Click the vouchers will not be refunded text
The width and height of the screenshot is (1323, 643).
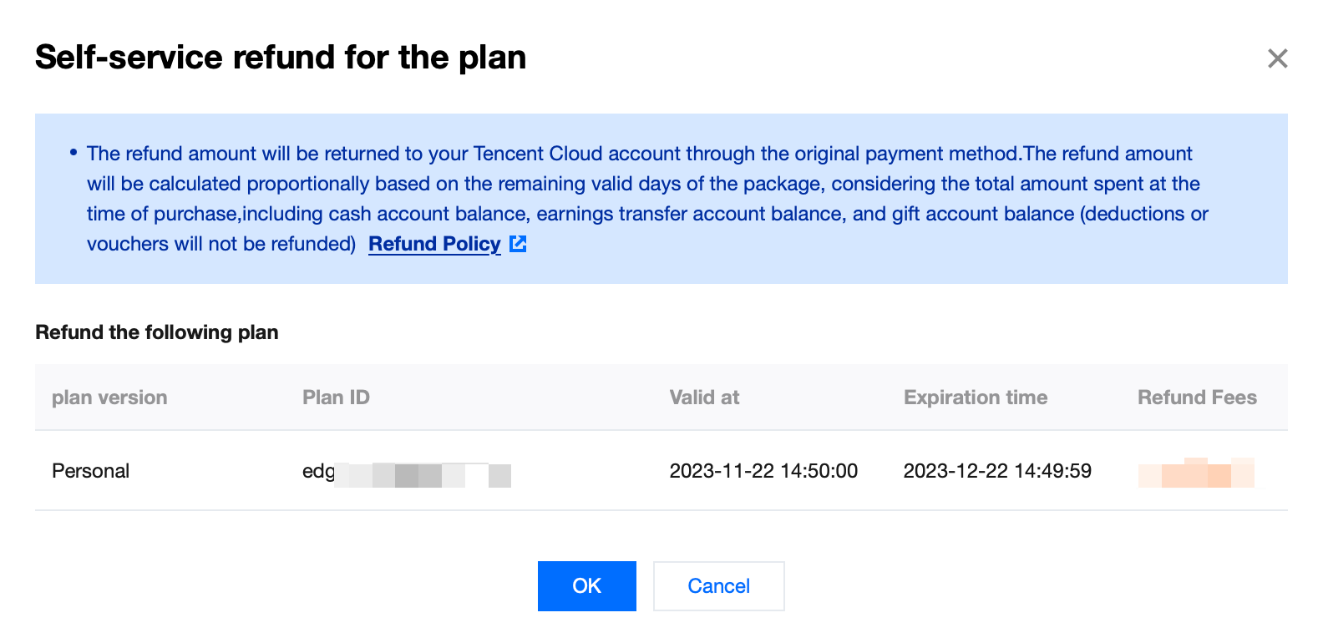221,244
